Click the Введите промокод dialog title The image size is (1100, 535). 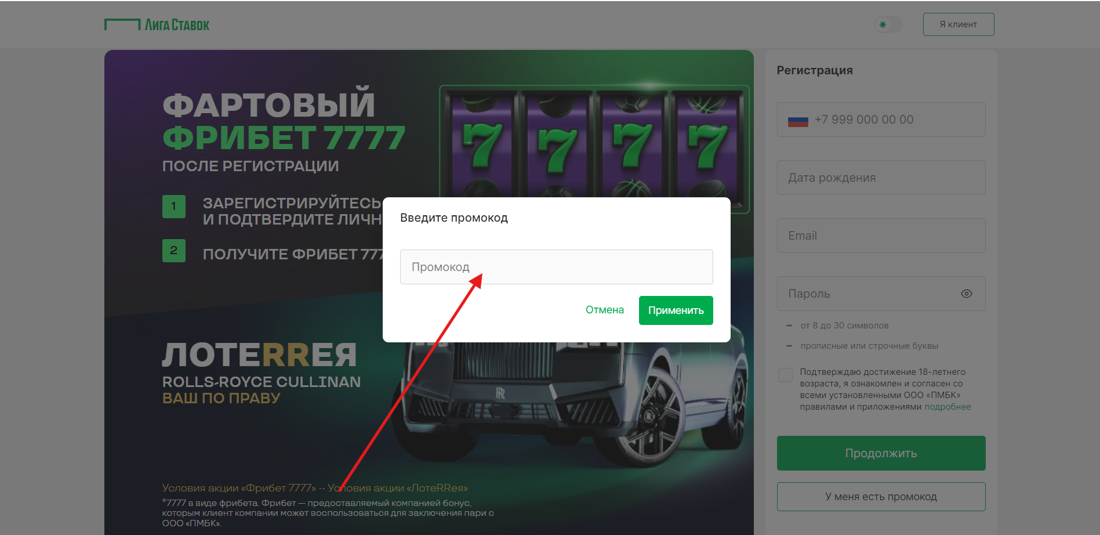pos(454,218)
